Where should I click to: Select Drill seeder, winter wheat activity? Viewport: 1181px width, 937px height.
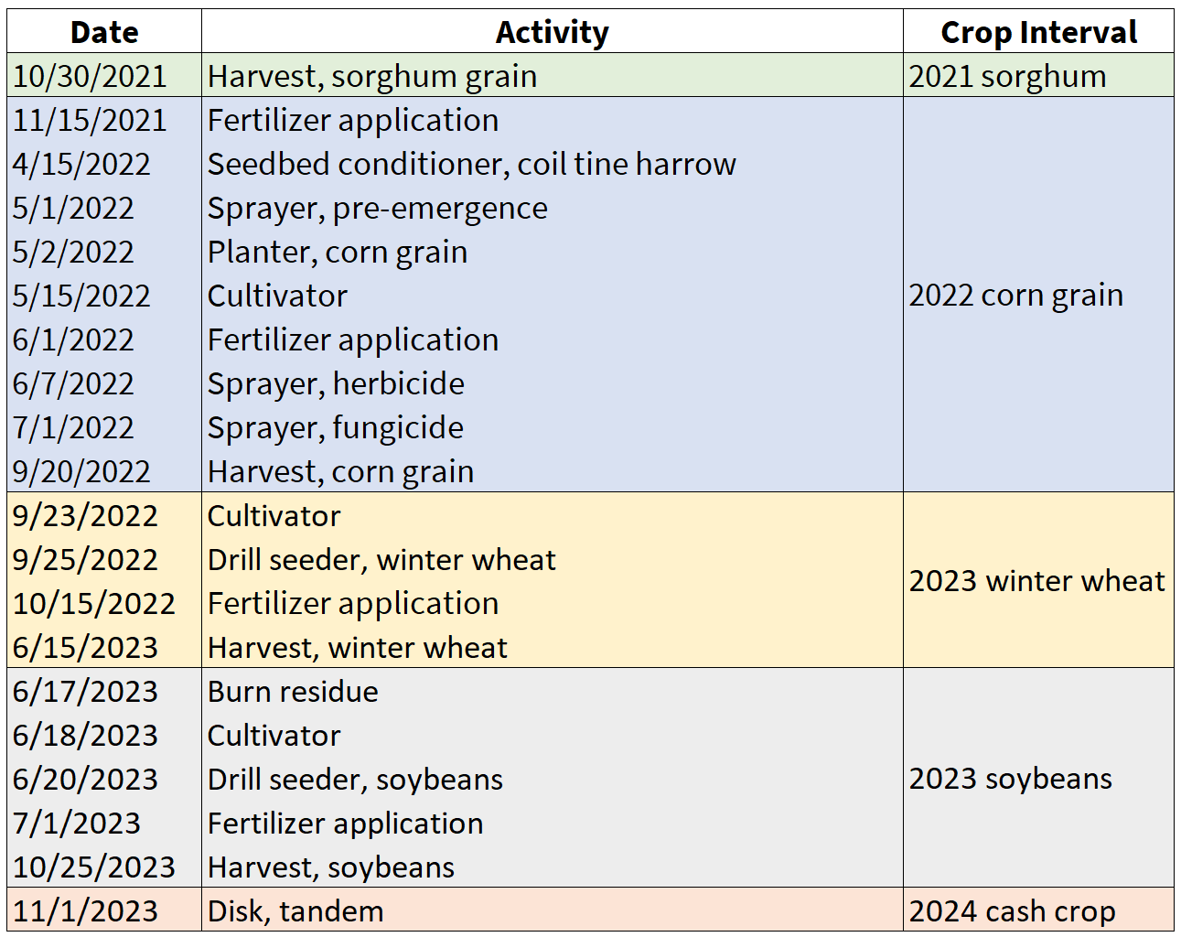[381, 559]
